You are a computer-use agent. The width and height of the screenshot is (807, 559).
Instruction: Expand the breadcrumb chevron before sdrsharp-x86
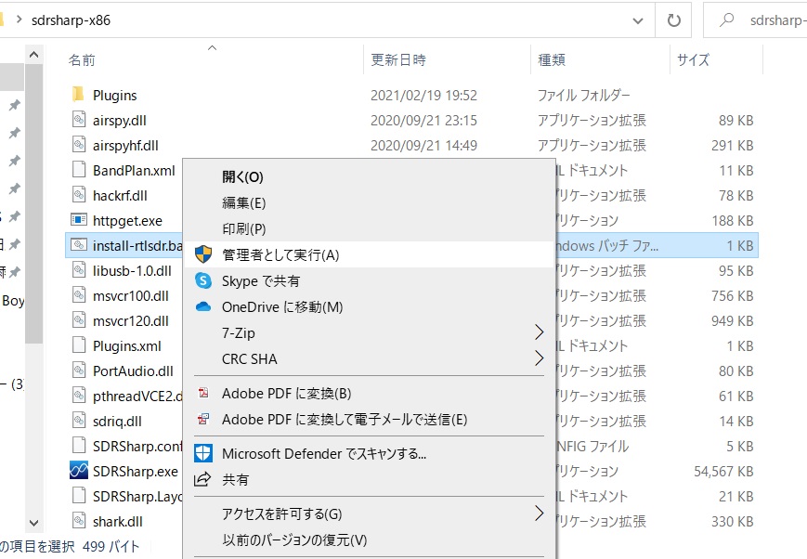coord(20,20)
